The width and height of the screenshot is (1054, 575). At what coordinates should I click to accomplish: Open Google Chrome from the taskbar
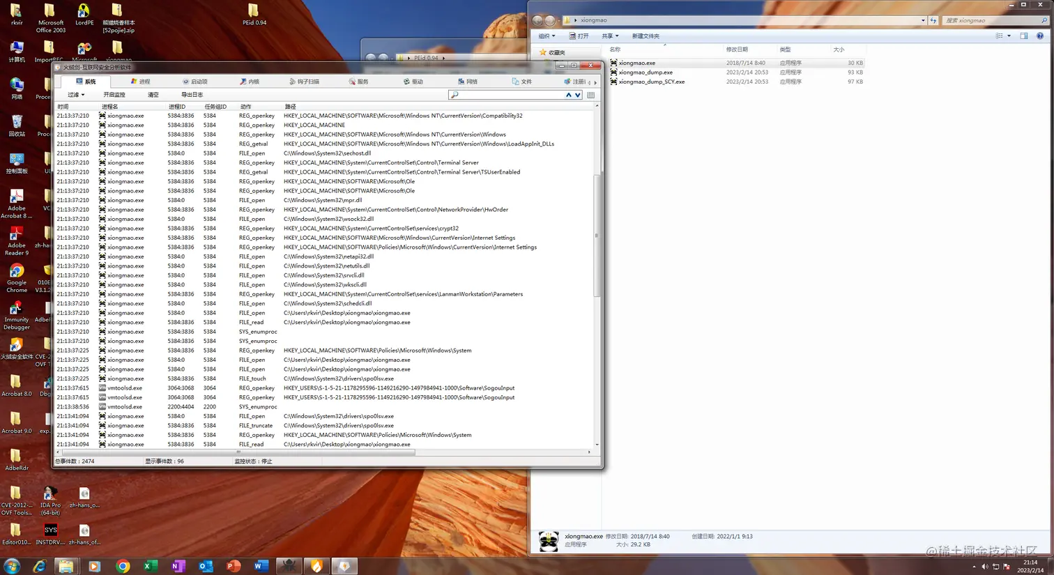pyautogui.click(x=123, y=566)
